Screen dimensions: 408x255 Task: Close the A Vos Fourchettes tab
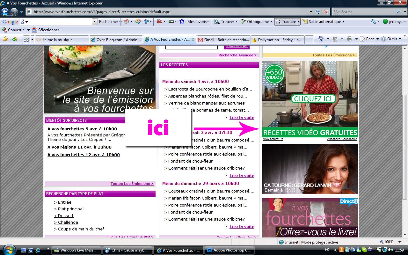click(x=193, y=40)
